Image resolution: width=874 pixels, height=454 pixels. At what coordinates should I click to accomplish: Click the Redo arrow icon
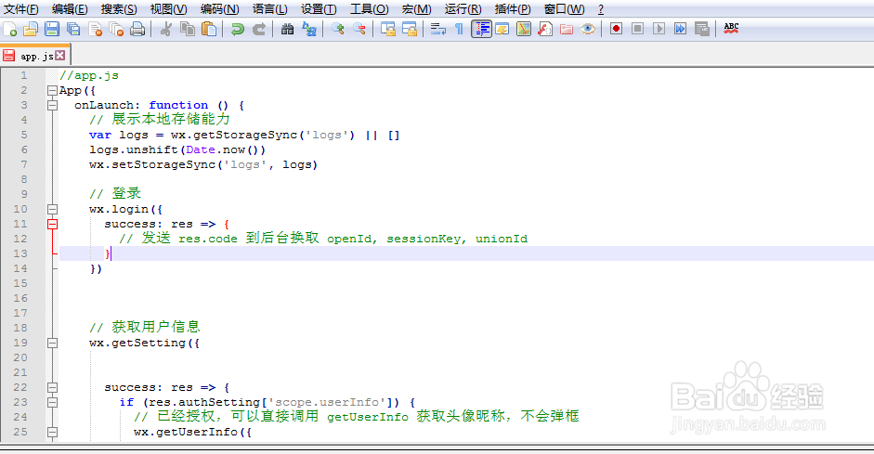coord(258,29)
